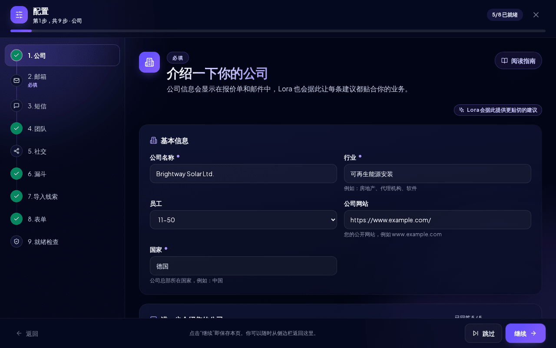Click the 公司名称 field with Brightway Solar Ltd.
Image resolution: width=556 pixels, height=348 pixels.
tap(243, 174)
